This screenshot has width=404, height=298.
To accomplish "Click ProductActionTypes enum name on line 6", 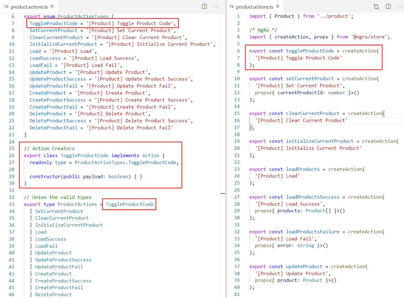I will click(83, 16).
